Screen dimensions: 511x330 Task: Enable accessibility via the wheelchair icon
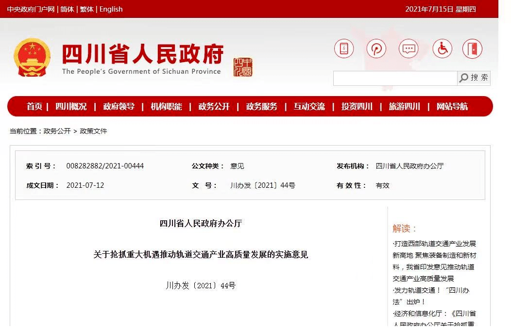click(x=442, y=49)
